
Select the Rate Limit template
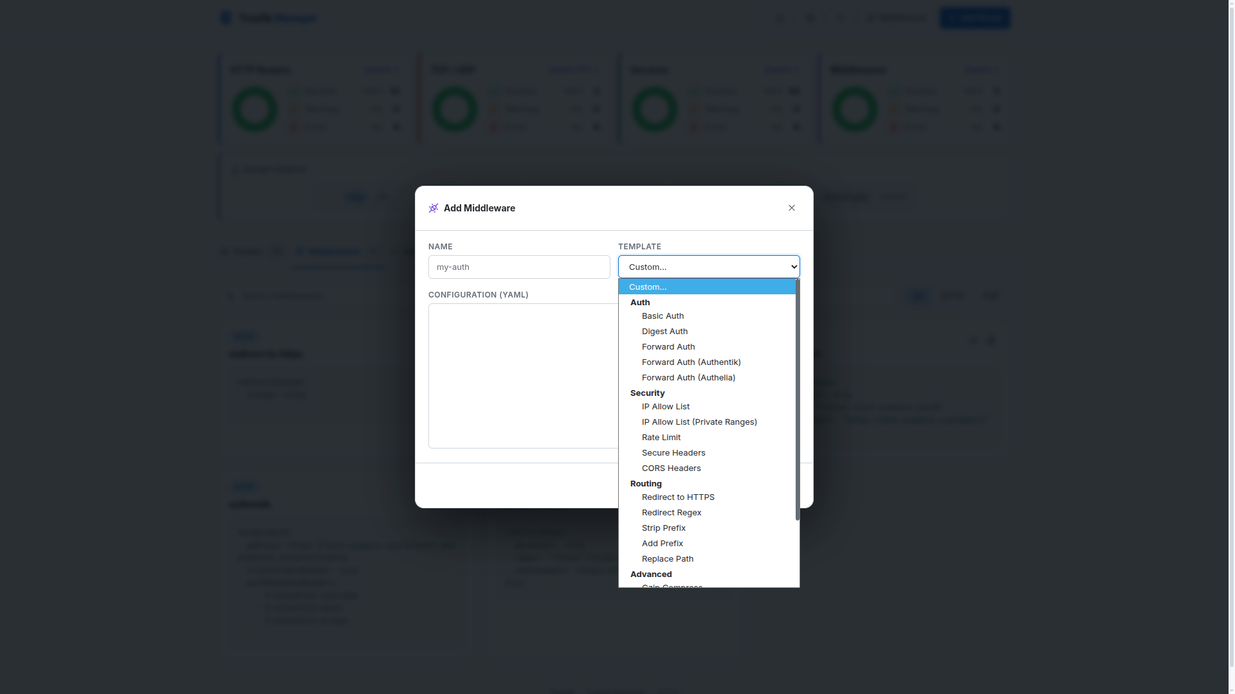[661, 437]
